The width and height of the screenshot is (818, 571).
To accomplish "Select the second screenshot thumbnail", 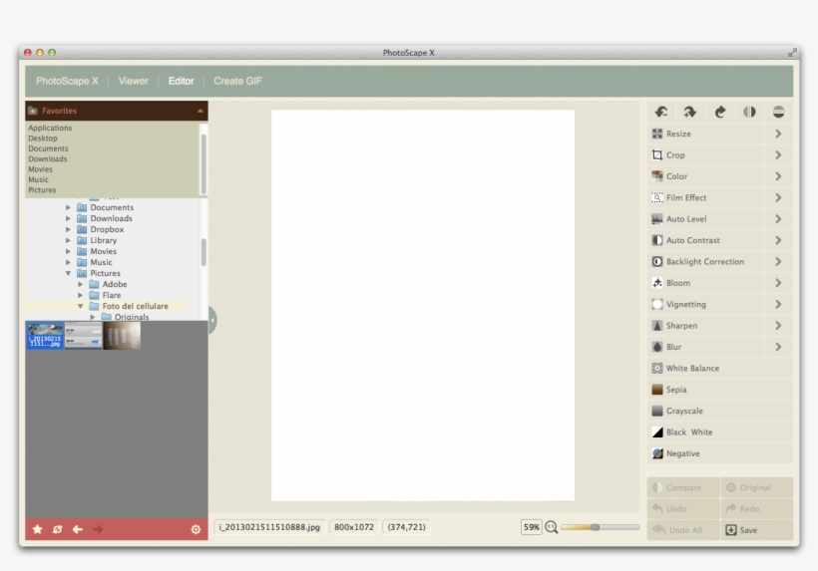I will (x=83, y=336).
